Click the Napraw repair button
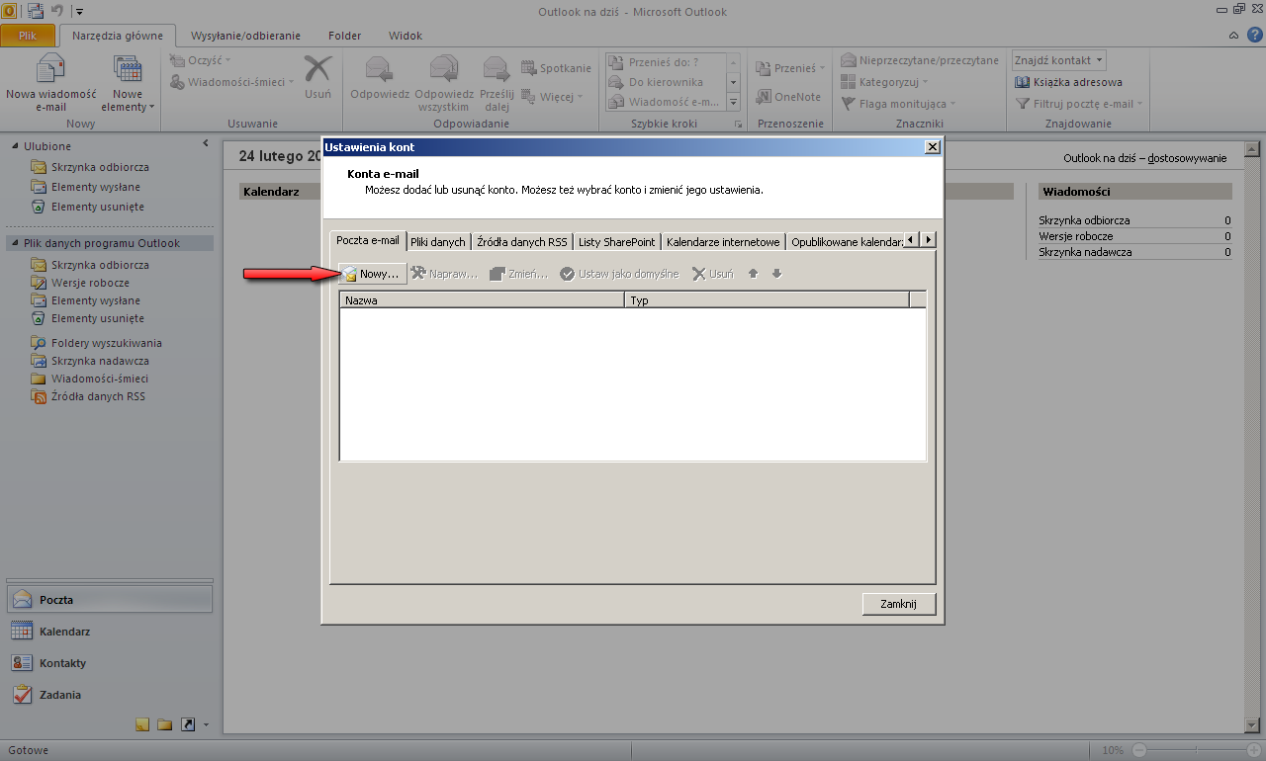 pyautogui.click(x=444, y=274)
